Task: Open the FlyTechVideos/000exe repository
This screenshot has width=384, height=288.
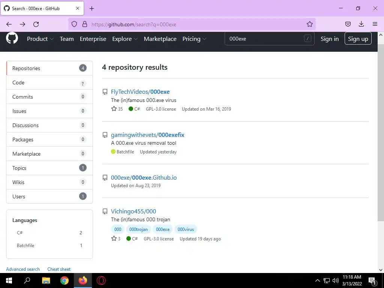Action: click(x=140, y=92)
